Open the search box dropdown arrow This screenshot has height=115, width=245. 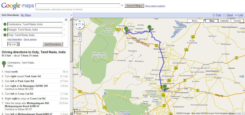(122, 6)
